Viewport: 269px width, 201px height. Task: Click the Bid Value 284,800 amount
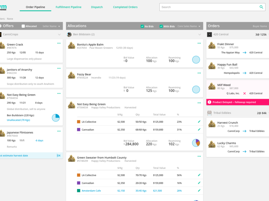(131, 144)
